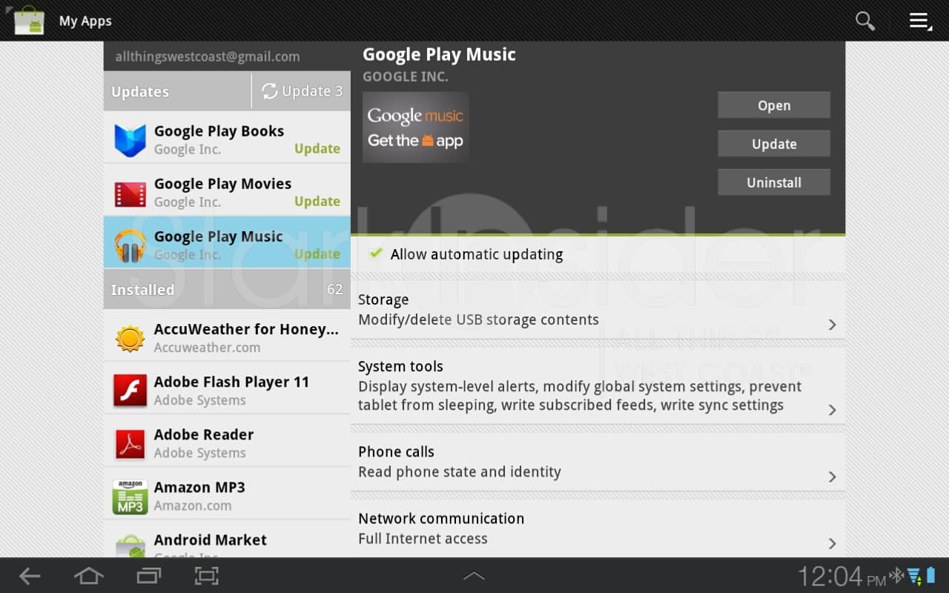The height and width of the screenshot is (593, 949).
Task: Tap the Play Store bag icon
Action: [x=29, y=21]
